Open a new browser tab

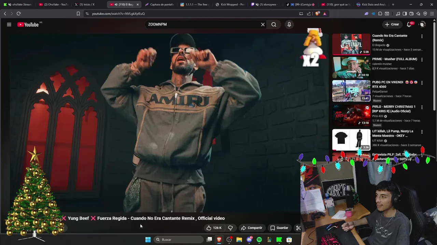point(393,4)
